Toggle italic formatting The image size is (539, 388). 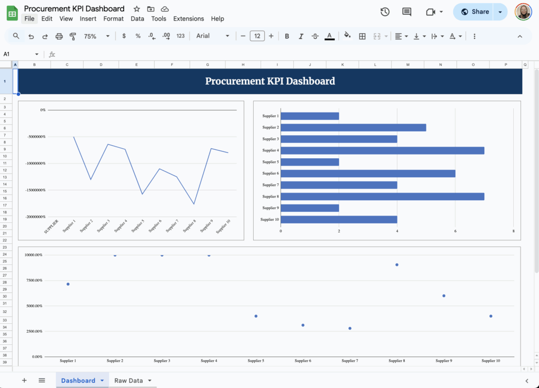(301, 36)
